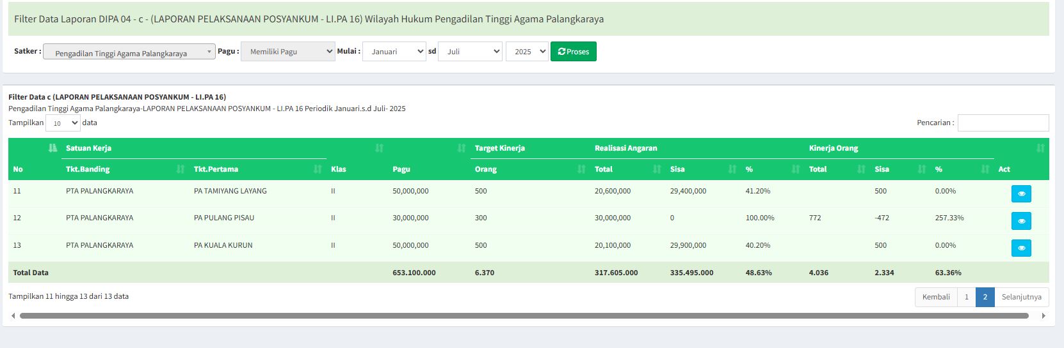Viewport: 1064px width, 348px height.
Task: Open the Satker dropdown
Action: (129, 52)
